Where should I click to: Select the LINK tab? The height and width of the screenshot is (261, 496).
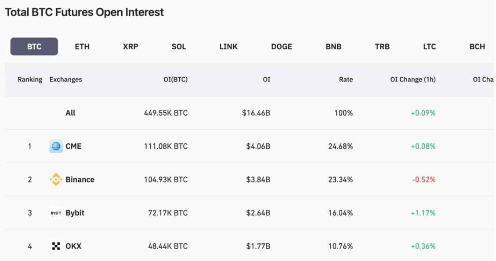point(228,46)
